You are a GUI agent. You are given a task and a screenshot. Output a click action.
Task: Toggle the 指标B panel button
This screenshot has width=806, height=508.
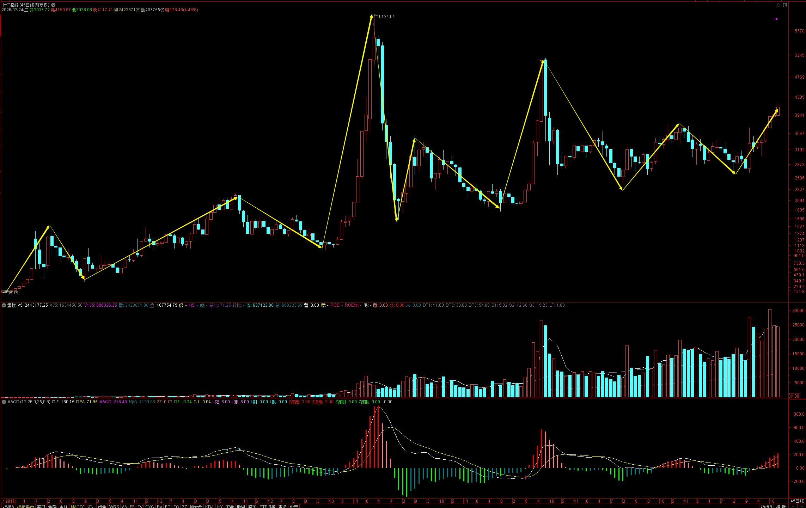pyautogui.click(x=766, y=506)
